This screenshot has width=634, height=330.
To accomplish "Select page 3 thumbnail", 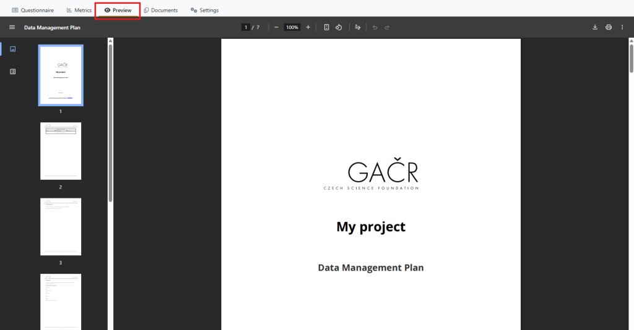I will 61,227.
